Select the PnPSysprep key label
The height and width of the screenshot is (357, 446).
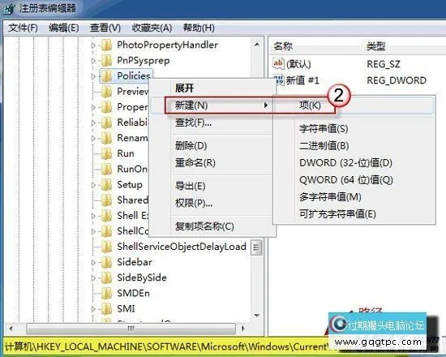tap(144, 61)
